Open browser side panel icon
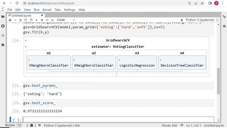Screen dimensions: 227x128 pos(210,3)
